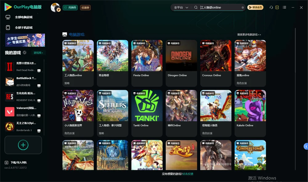
Task: Open the Settlers New Allies cover
Action: click(x=112, y=106)
